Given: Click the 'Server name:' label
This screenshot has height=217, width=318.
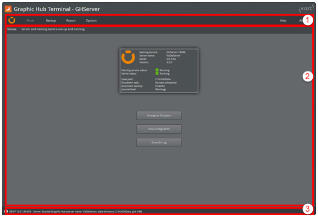Looking at the screenshot, I should tap(147, 56).
